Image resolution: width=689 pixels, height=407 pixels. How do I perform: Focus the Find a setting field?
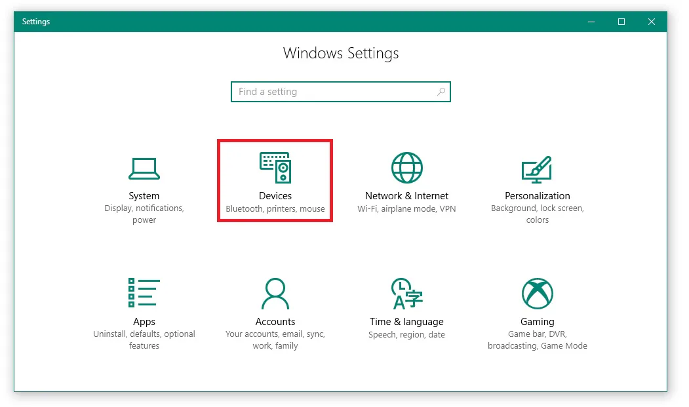click(x=340, y=91)
